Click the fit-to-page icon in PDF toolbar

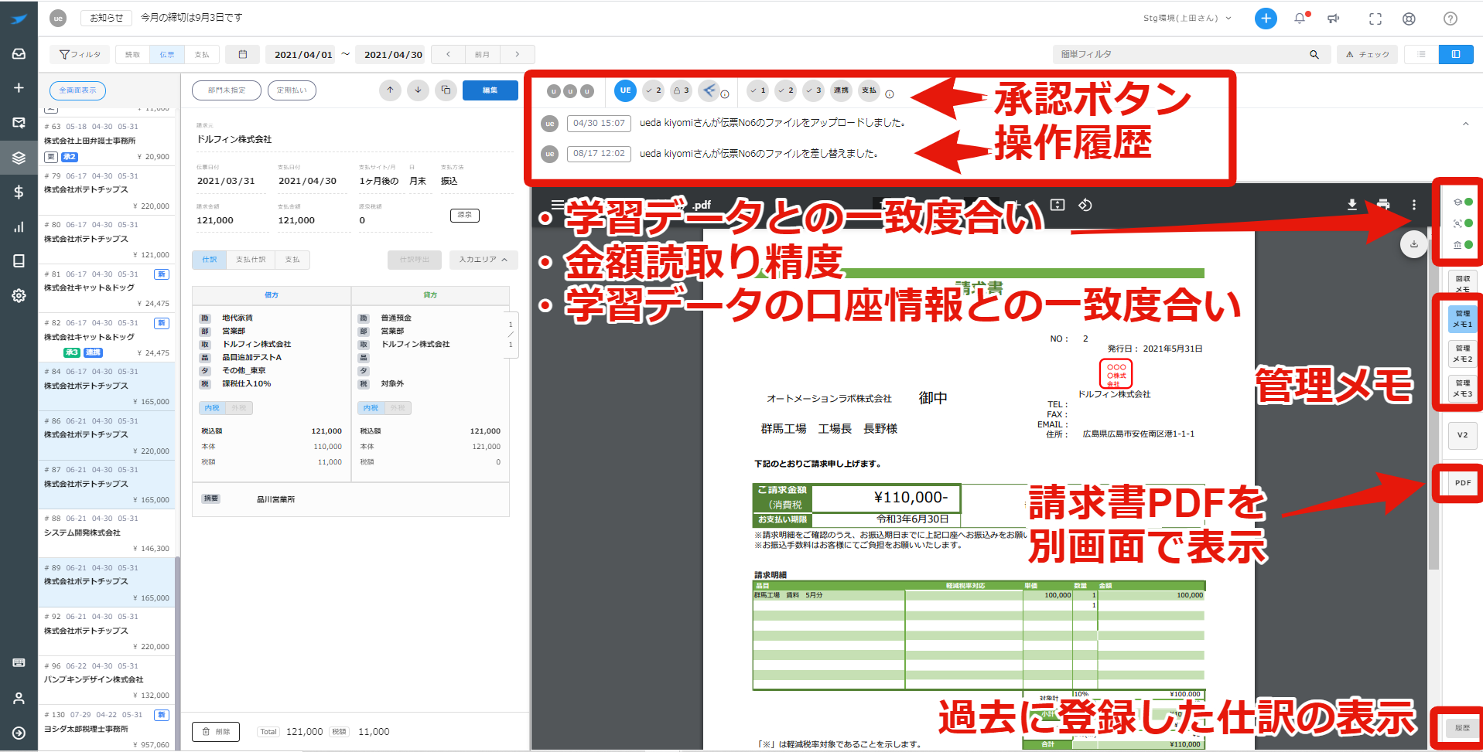click(1058, 205)
